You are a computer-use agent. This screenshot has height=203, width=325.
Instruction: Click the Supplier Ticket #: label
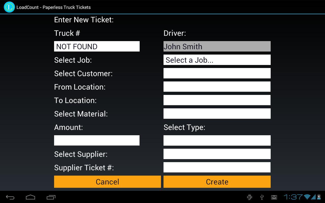(x=84, y=168)
